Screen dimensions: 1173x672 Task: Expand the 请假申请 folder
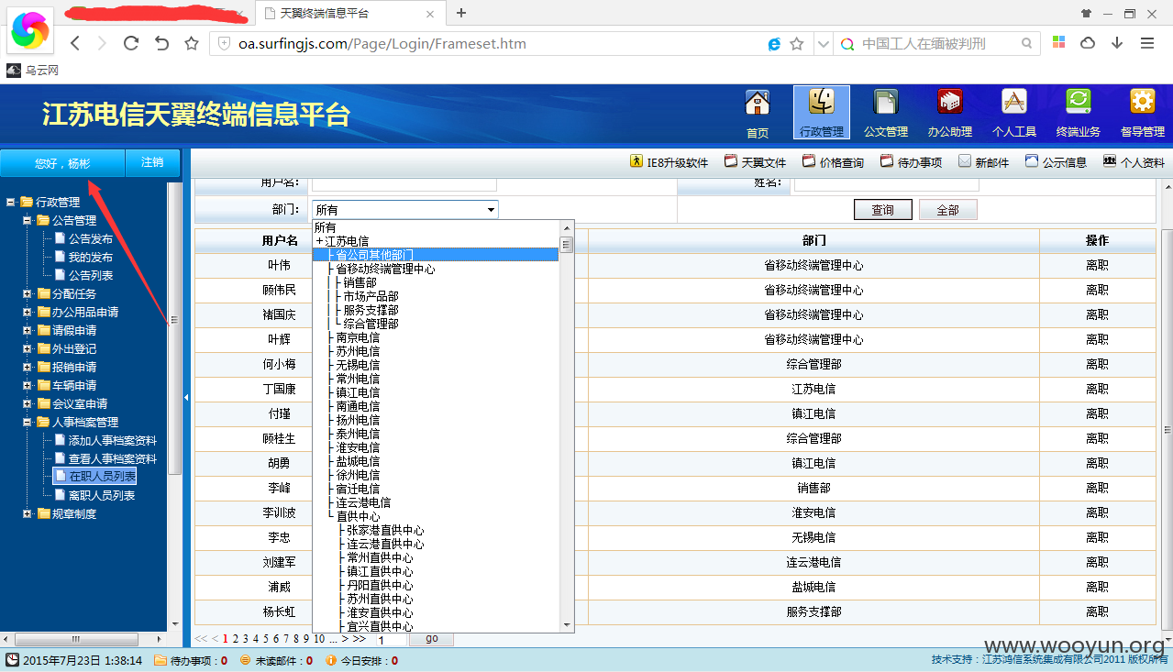27,330
